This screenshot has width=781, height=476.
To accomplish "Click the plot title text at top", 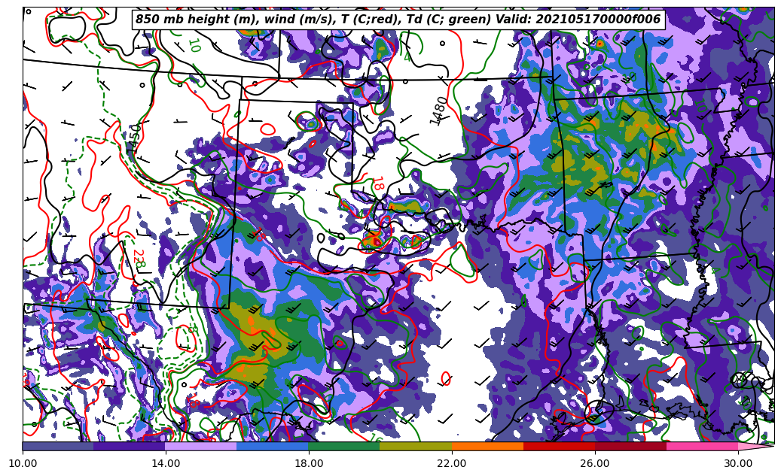I will point(398,20).
